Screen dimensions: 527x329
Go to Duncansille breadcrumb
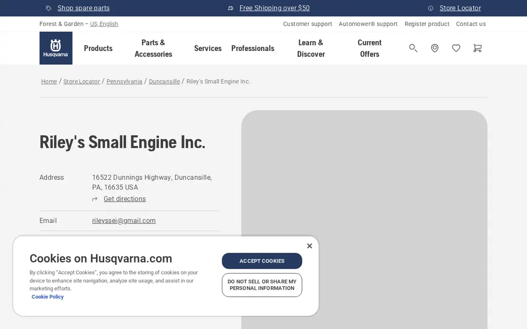[164, 82]
